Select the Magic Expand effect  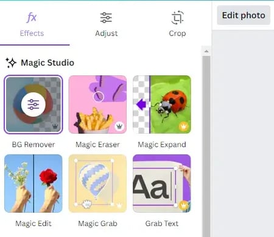click(x=162, y=104)
